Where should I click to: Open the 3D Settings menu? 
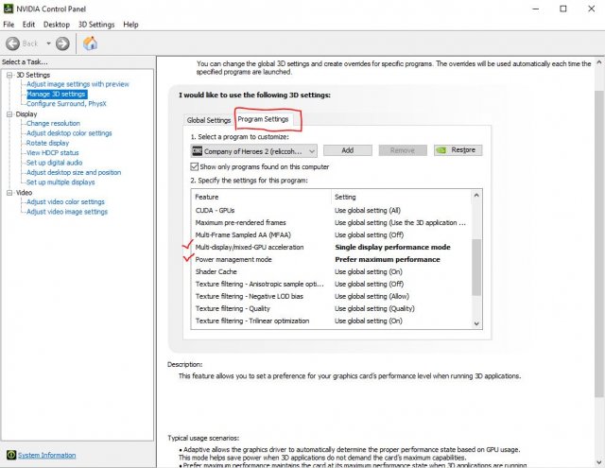(97, 24)
